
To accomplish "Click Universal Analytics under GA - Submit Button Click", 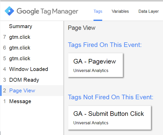I will (x=91, y=123).
